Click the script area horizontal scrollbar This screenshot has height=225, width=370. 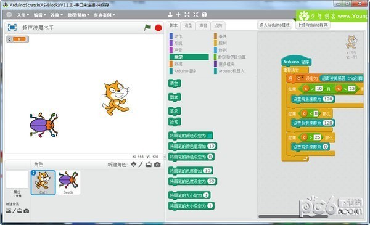[x=293, y=216]
